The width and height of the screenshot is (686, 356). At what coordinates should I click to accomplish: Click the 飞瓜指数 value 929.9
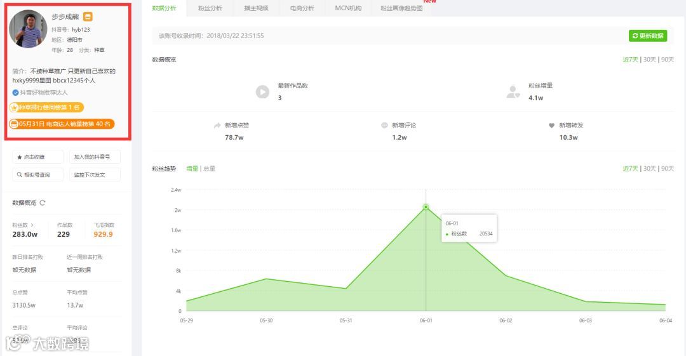[x=104, y=234]
